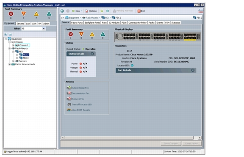Click the forward navigation circle icon
This screenshot has width=244, height=157.
coord(68,11)
